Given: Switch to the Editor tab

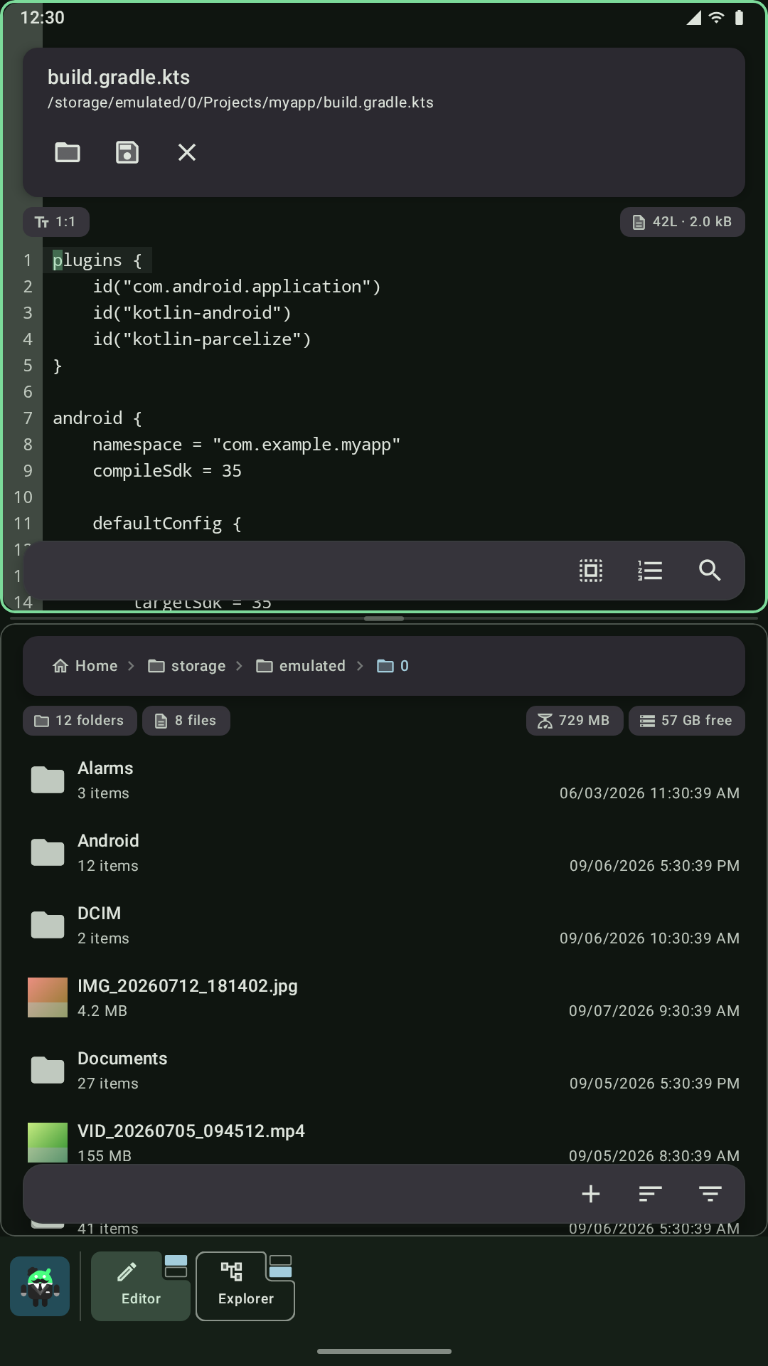Looking at the screenshot, I should (x=141, y=1286).
